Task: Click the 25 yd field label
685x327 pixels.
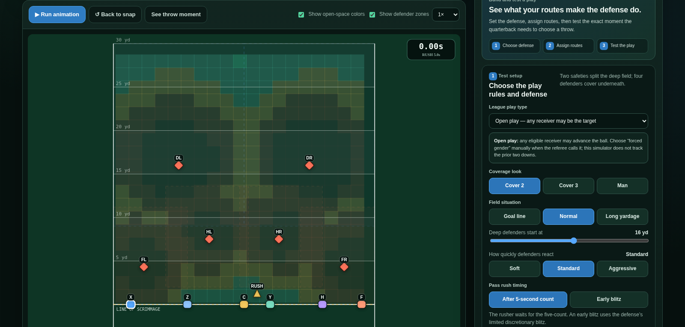Action: pyautogui.click(x=123, y=83)
